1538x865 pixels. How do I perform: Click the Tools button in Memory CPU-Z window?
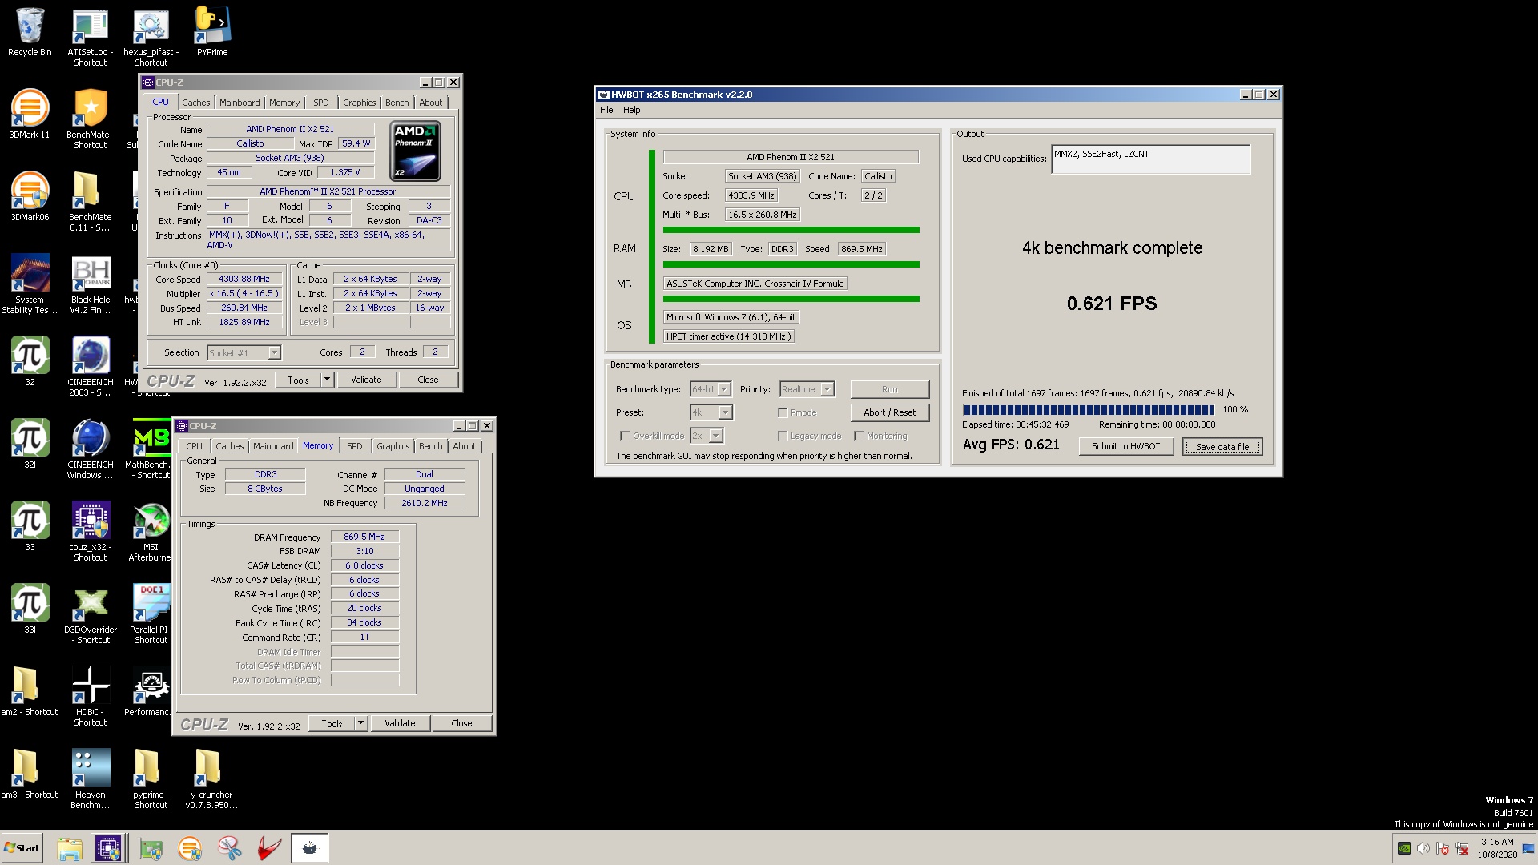[x=332, y=723]
